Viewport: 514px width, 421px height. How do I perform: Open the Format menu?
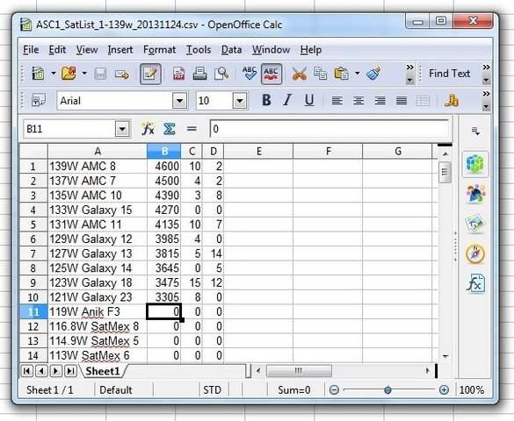pyautogui.click(x=159, y=50)
